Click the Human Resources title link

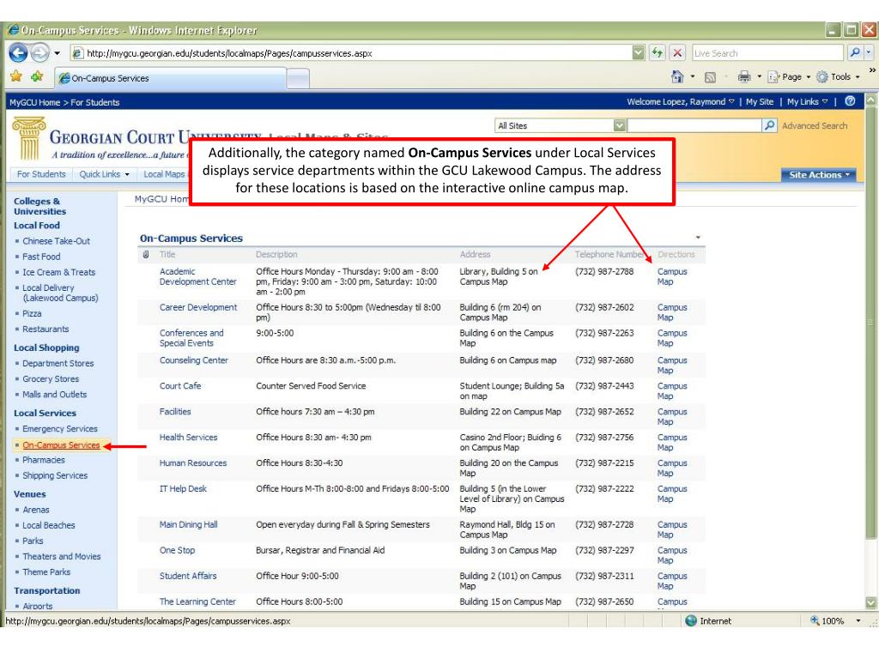(193, 463)
